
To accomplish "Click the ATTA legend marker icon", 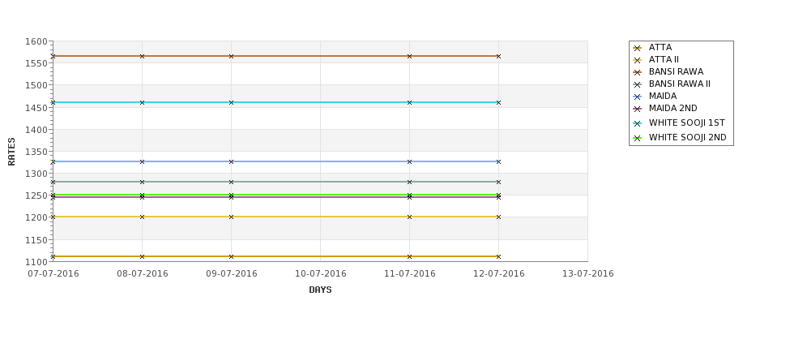I will click(638, 49).
